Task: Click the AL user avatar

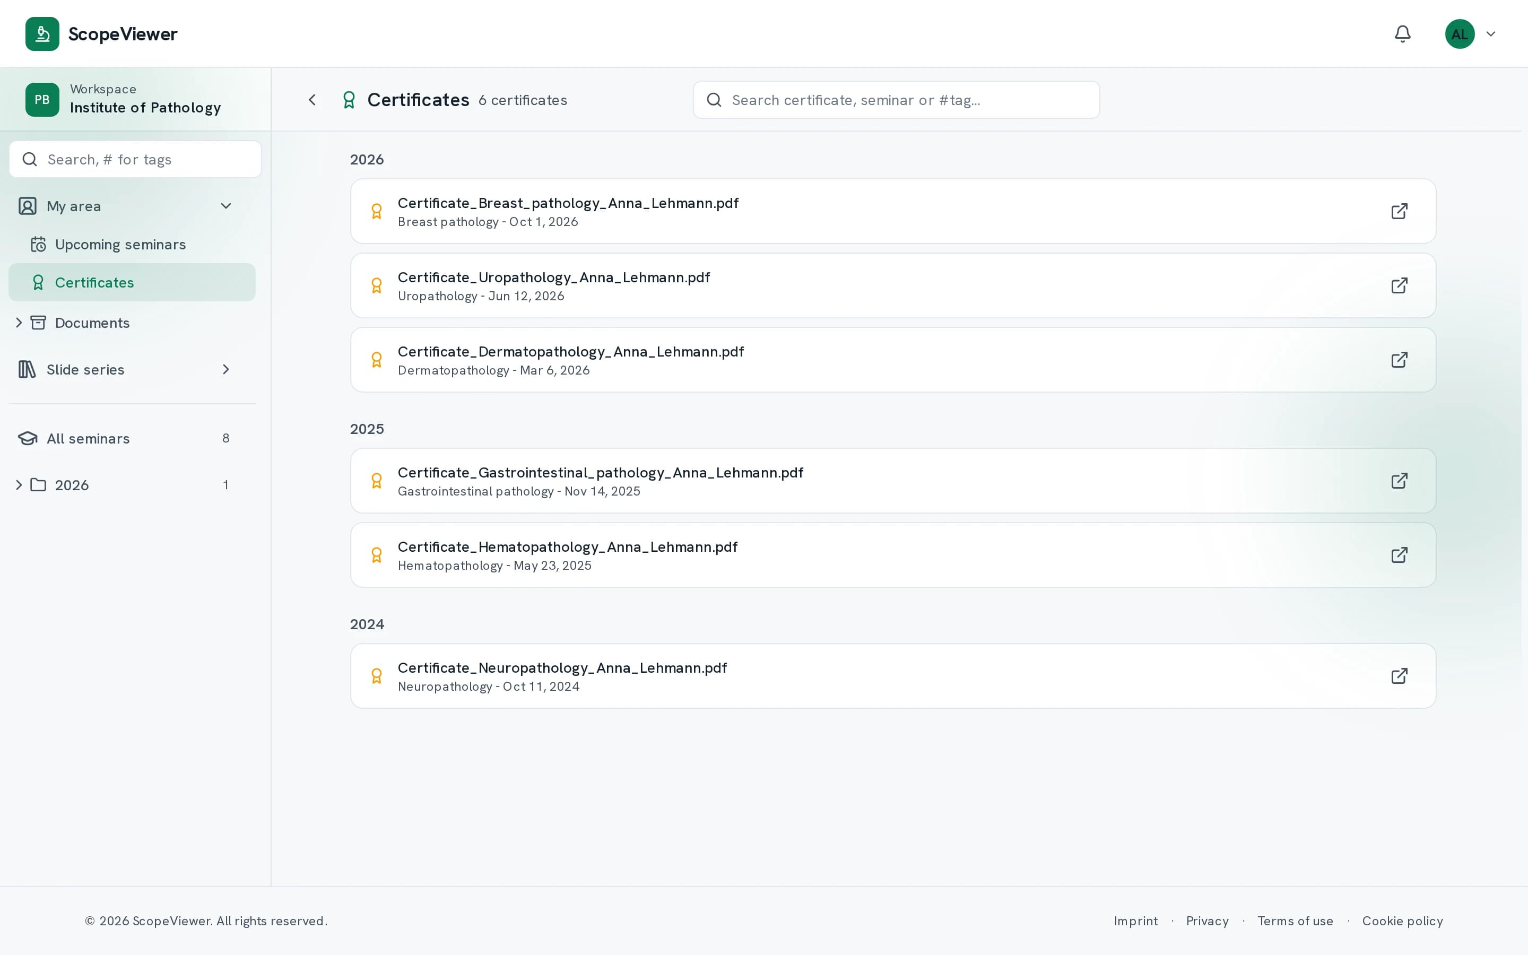Action: pyautogui.click(x=1460, y=33)
